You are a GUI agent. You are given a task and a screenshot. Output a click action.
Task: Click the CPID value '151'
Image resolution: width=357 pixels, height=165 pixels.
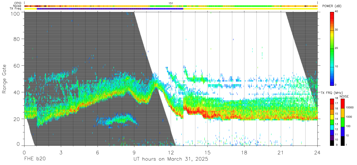tap(171, 3)
